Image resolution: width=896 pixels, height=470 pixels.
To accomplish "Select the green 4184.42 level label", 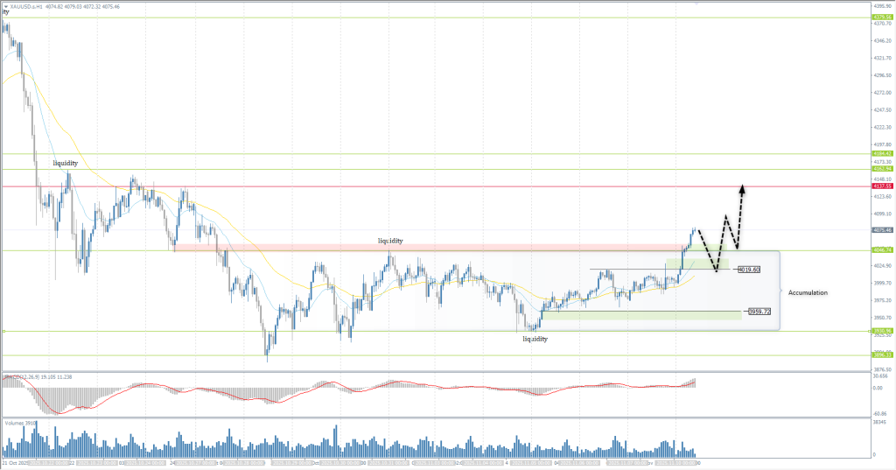I will tap(882, 153).
